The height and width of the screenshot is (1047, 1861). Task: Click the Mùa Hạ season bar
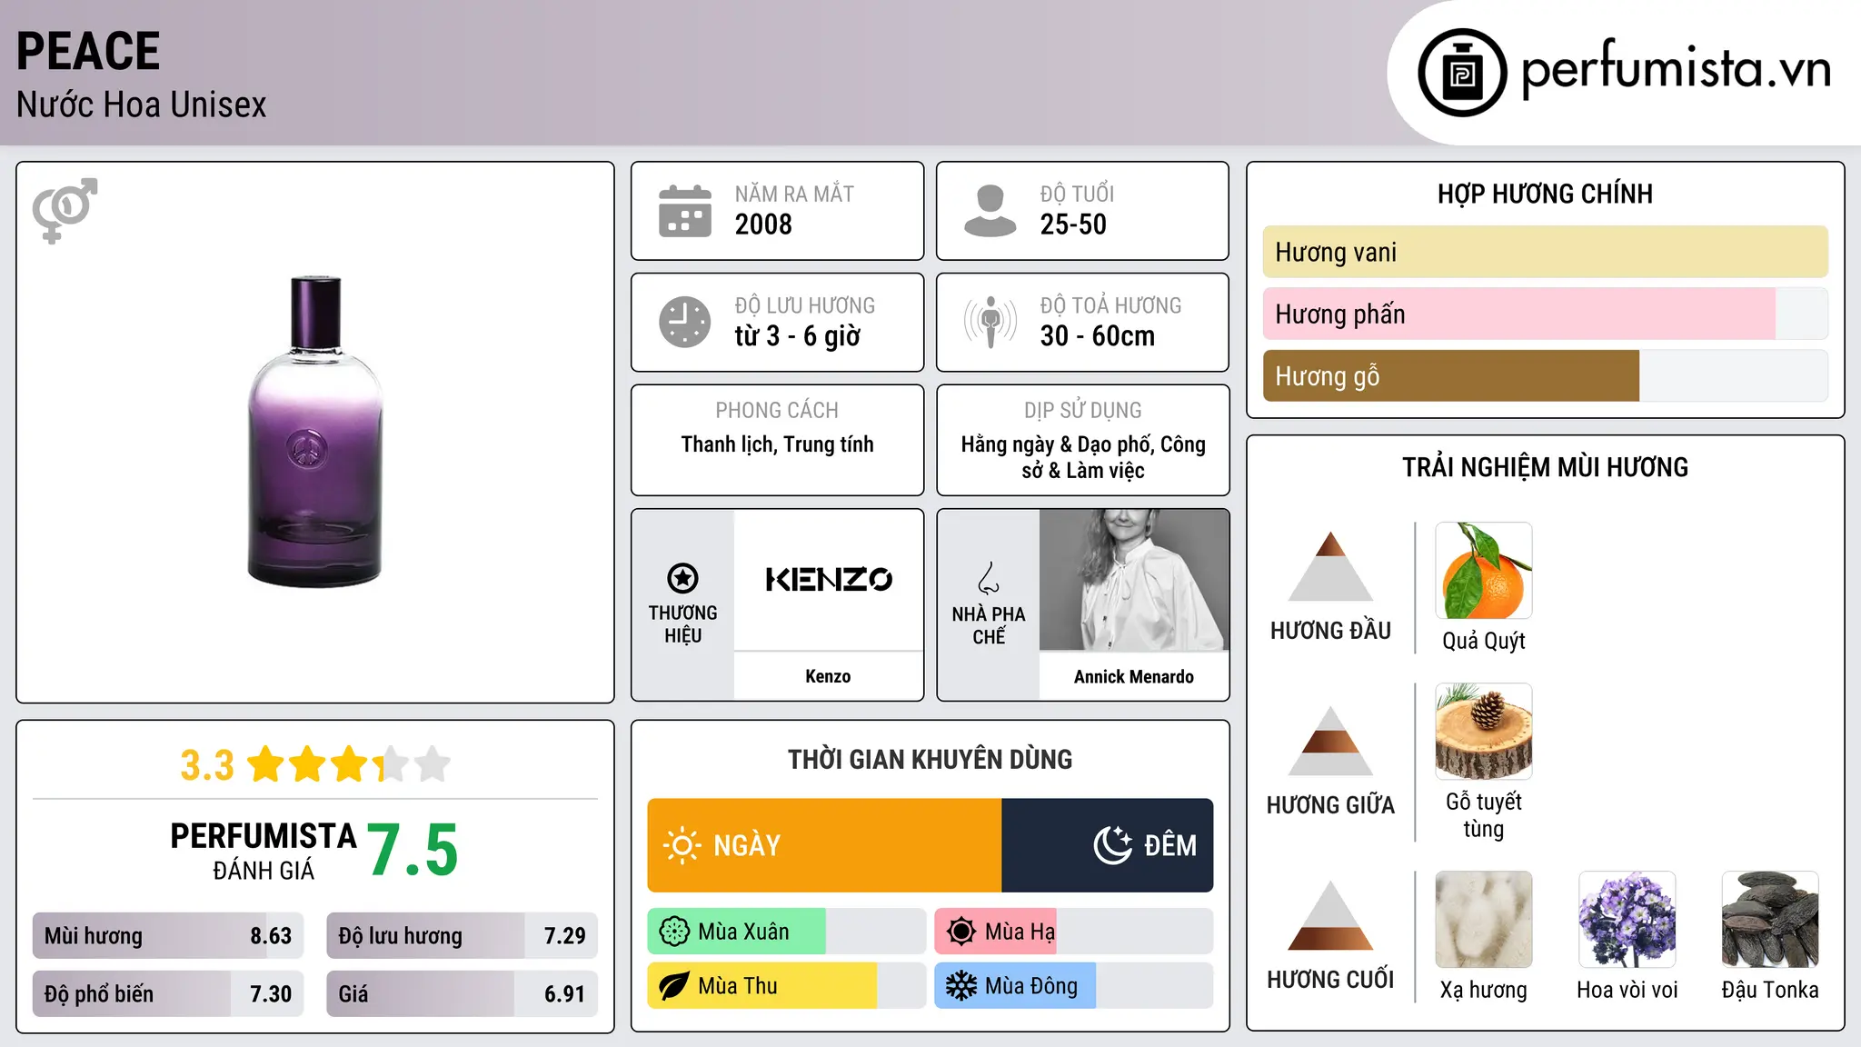coord(1074,932)
